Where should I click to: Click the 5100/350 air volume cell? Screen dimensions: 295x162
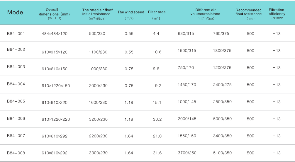coord(222,153)
